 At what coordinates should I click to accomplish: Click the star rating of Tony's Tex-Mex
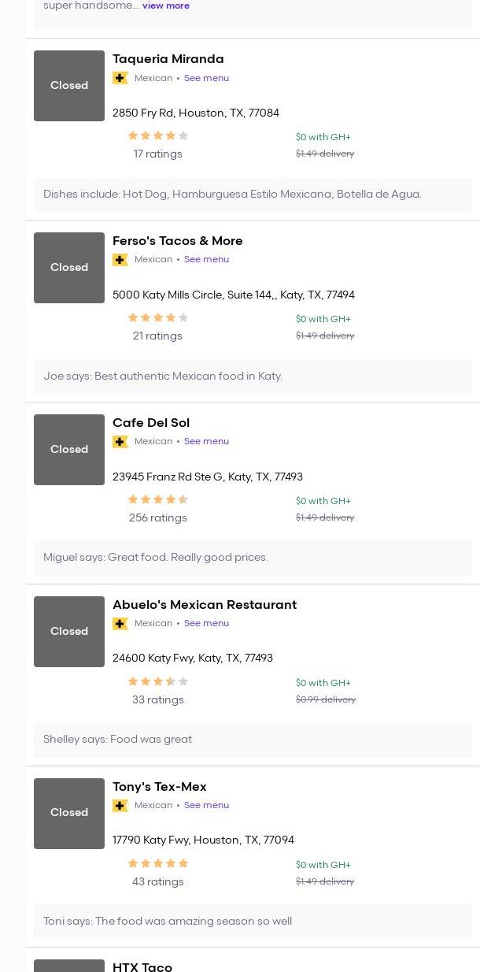[x=157, y=863]
